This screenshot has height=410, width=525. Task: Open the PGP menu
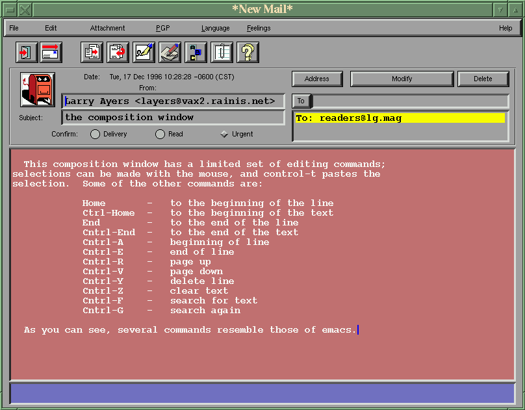pyautogui.click(x=162, y=28)
